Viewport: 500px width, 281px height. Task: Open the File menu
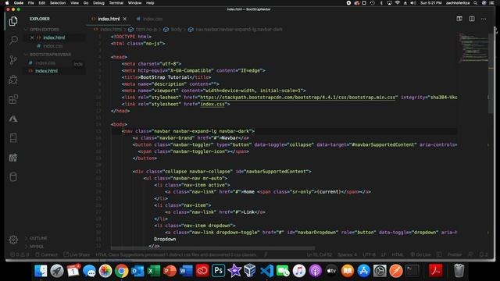pyautogui.click(x=31, y=3)
